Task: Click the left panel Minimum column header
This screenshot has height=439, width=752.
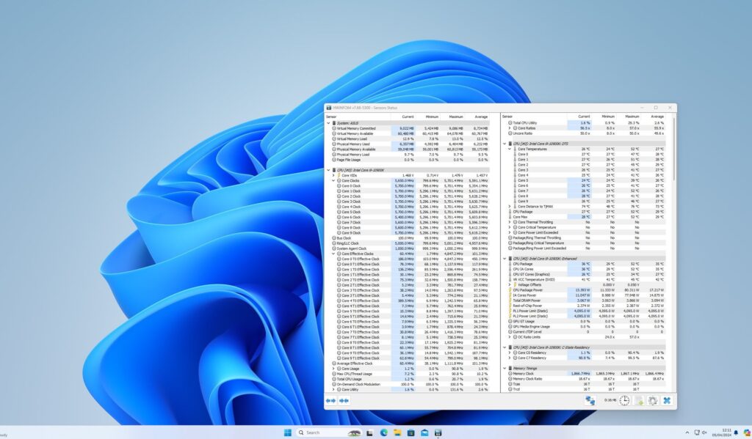Action: click(428, 117)
